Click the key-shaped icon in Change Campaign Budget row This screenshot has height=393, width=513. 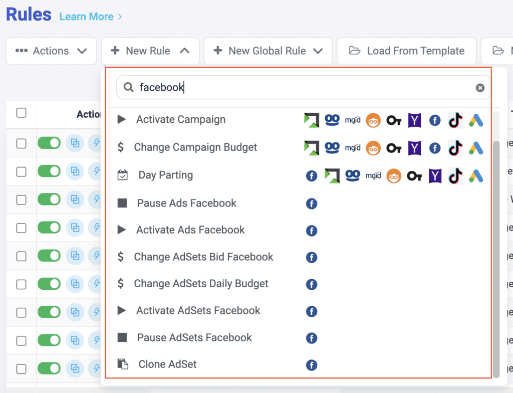point(394,148)
